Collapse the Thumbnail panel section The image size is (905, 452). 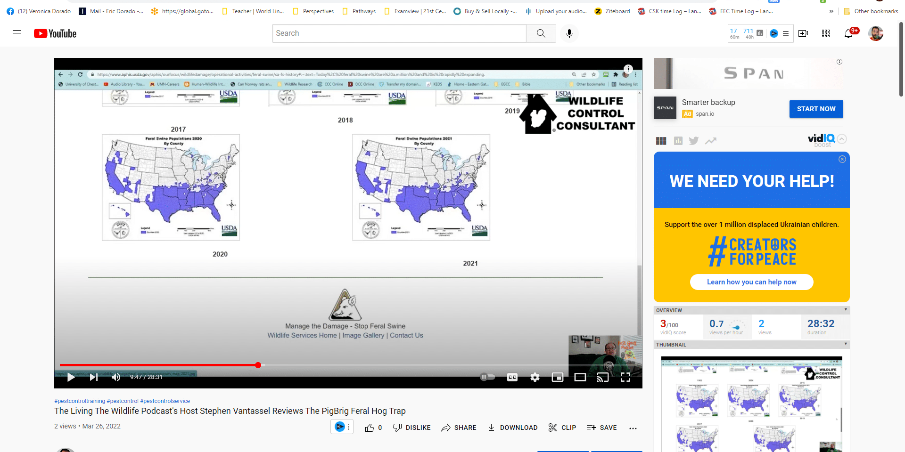846,344
